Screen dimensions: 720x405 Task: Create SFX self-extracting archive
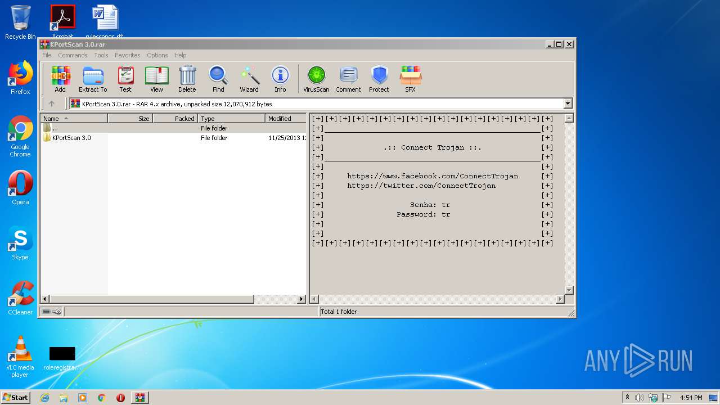coord(411,79)
